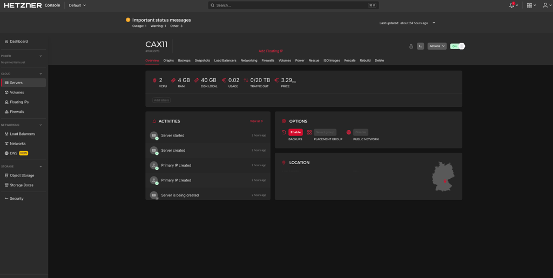
Task: Collapse the Cloud sidebar section
Action: [x=41, y=74]
